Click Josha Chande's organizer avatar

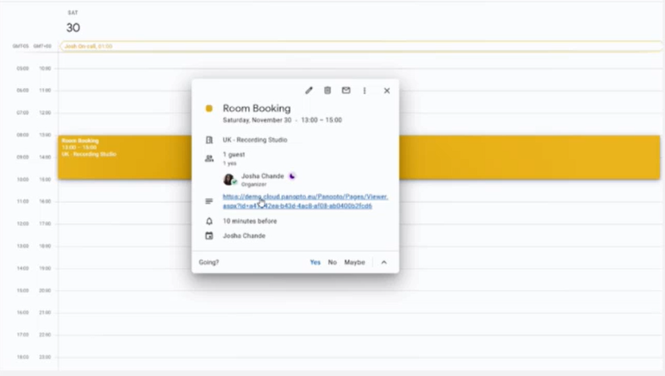coord(229,180)
